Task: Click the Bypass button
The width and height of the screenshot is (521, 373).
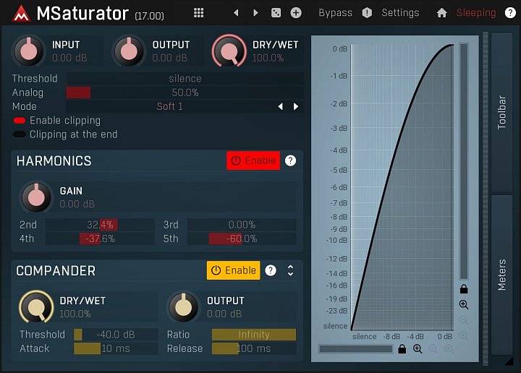Action: click(x=335, y=13)
